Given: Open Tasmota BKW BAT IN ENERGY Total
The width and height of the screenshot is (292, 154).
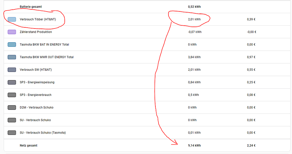Looking at the screenshot, I should click(x=44, y=44).
